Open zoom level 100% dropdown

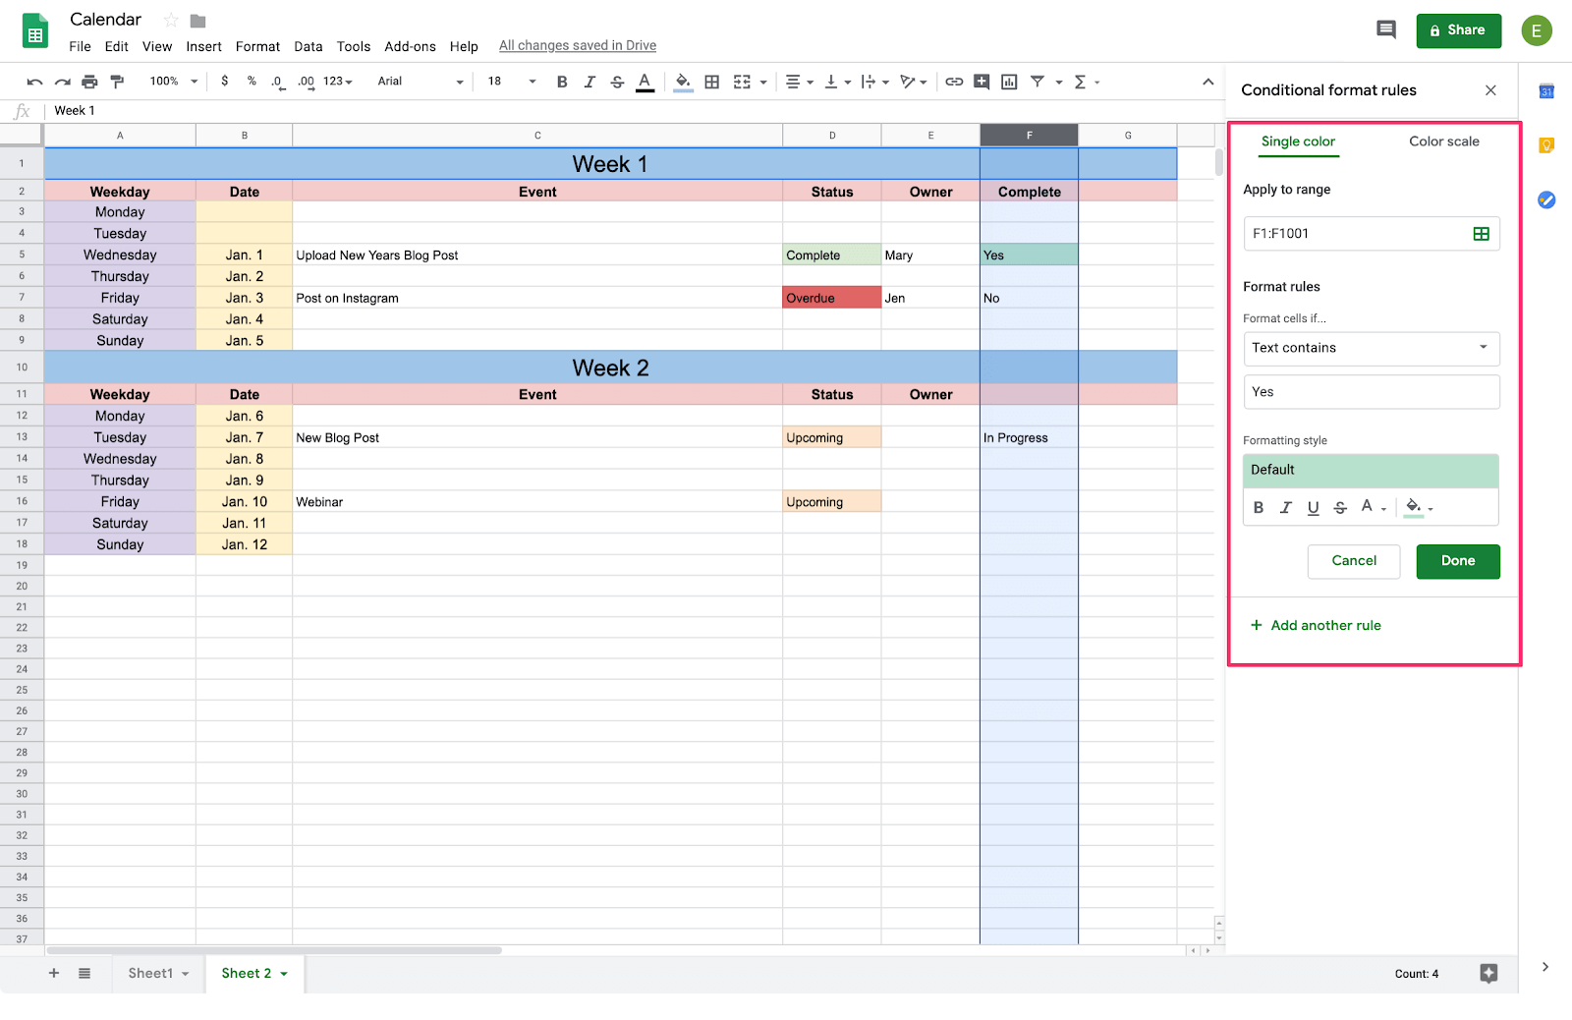pyautogui.click(x=173, y=82)
